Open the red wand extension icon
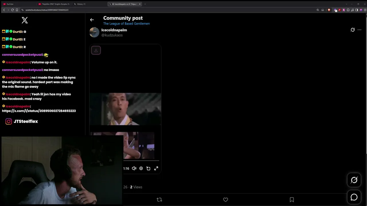 tap(339, 10)
